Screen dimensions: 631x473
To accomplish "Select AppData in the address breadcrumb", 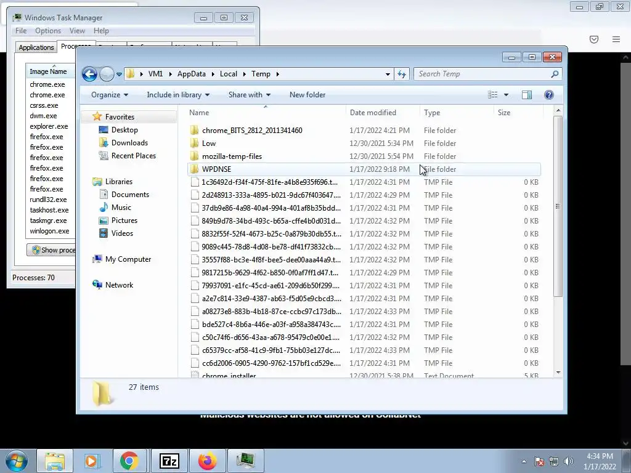I will click(x=192, y=74).
